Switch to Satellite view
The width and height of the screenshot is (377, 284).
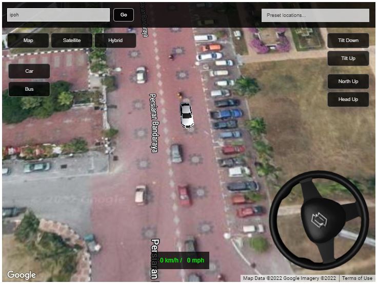point(72,40)
